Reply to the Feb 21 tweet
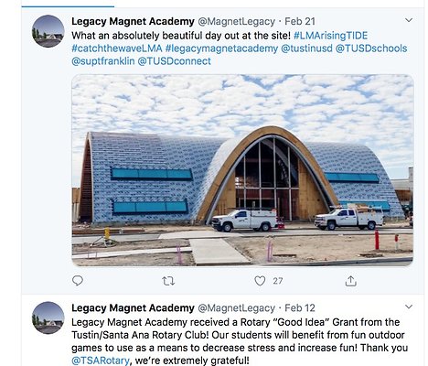Image resolution: width=428 pixels, height=366 pixels. click(x=78, y=280)
